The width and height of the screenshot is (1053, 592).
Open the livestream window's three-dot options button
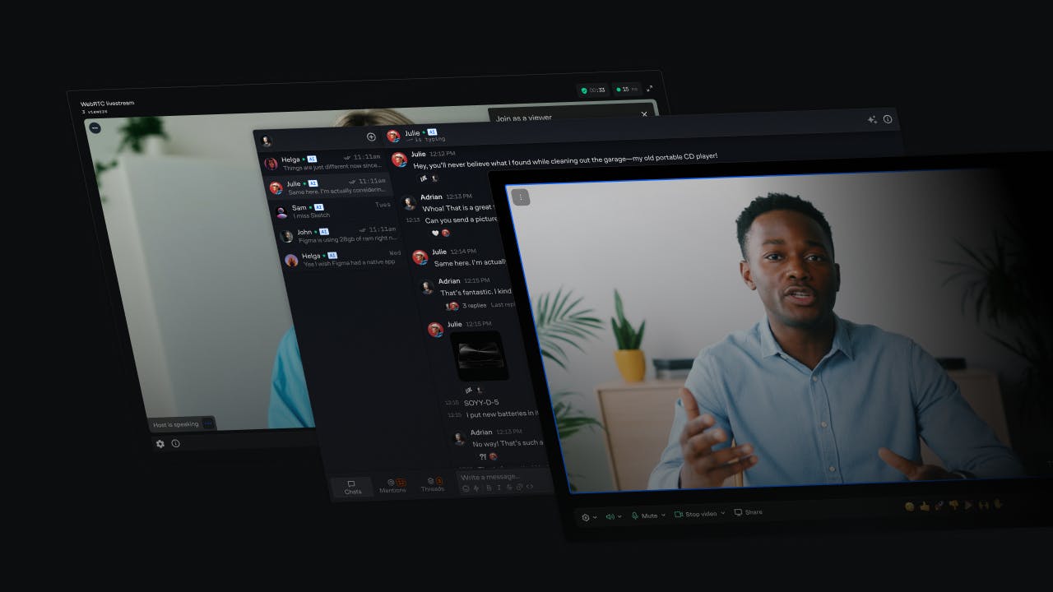(x=95, y=127)
